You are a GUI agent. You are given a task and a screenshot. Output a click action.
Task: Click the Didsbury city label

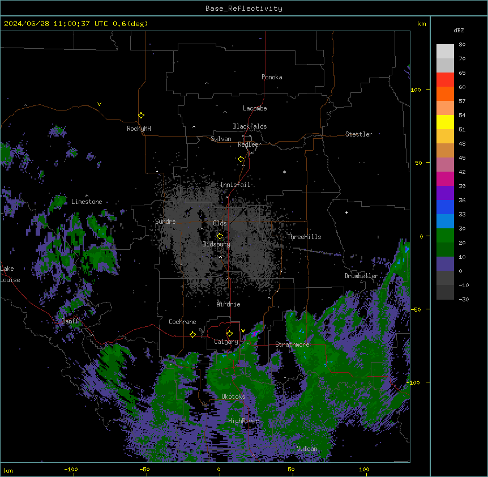tap(216, 244)
